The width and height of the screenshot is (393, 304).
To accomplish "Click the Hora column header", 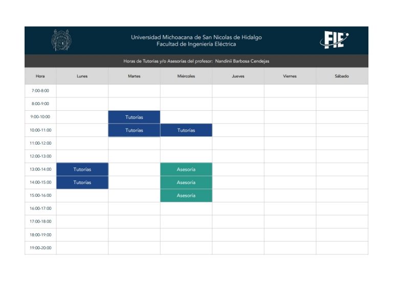I will point(40,76).
